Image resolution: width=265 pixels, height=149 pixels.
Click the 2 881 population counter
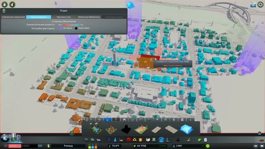[x=179, y=146]
